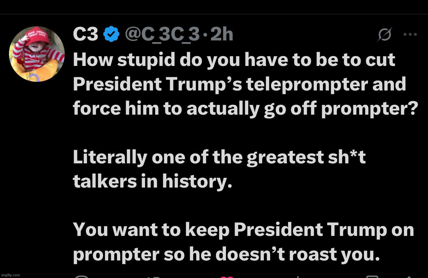Click the display name C3
The image size is (428, 278).
[85, 34]
